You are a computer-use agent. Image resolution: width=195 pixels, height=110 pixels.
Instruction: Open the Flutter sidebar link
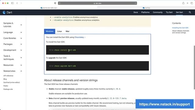point(6,86)
